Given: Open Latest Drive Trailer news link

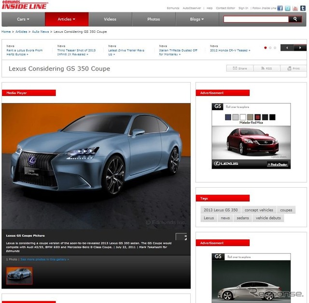Looking at the screenshot, I should click(x=126, y=52).
